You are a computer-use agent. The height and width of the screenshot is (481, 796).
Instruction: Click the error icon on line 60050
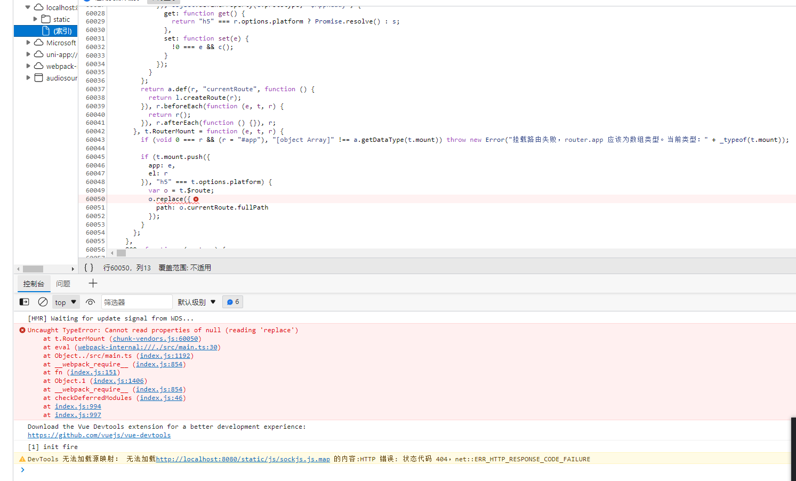[x=196, y=198]
